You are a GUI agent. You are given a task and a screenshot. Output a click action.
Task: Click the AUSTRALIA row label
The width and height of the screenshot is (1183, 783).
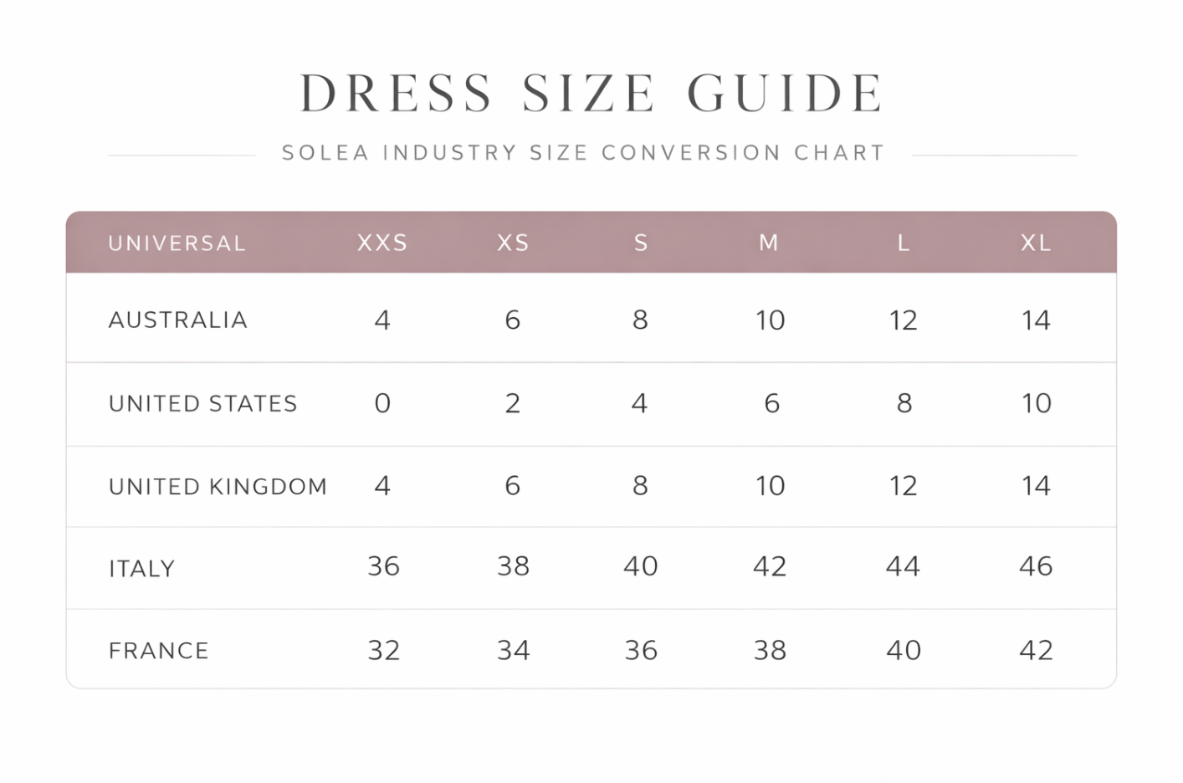point(178,320)
